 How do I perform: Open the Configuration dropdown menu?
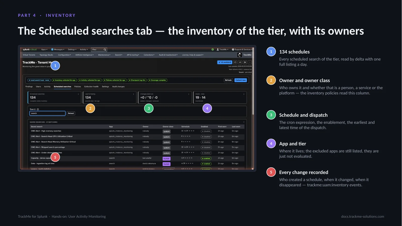pyautogui.click(x=64, y=55)
